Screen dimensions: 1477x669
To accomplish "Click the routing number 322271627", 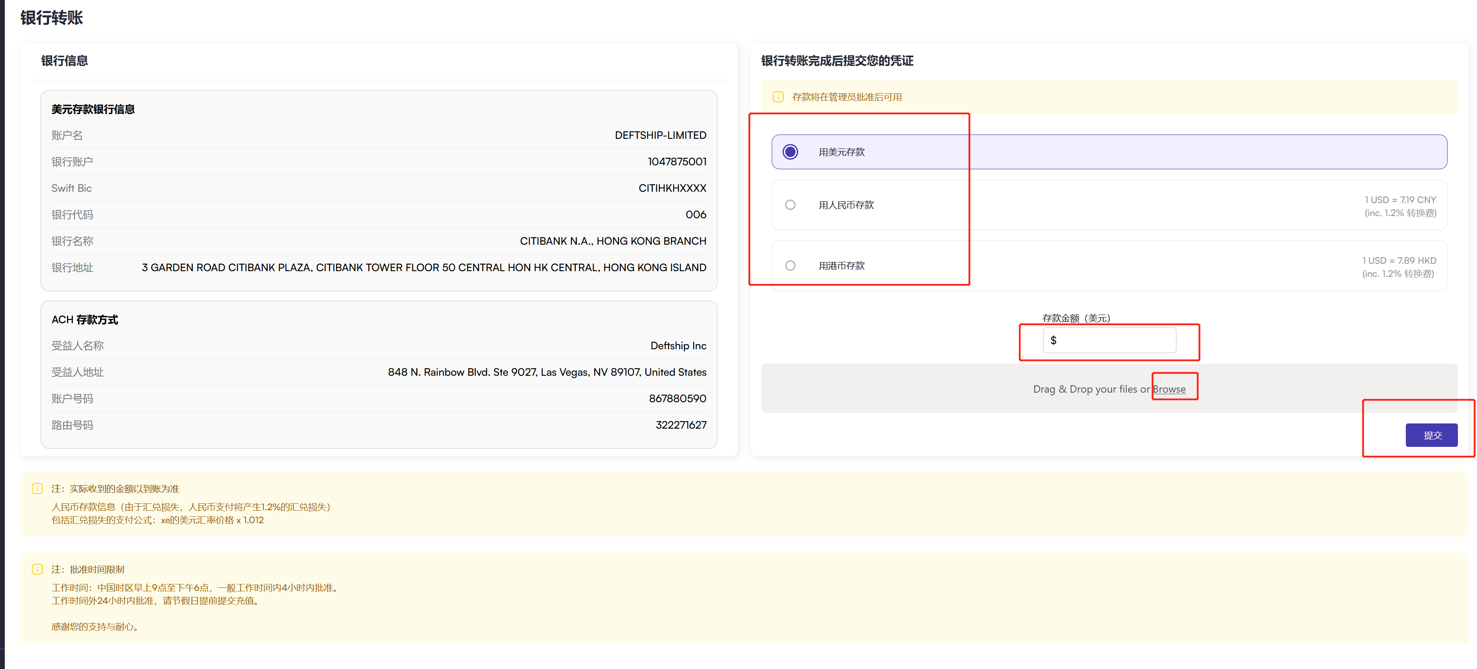I will pos(681,425).
